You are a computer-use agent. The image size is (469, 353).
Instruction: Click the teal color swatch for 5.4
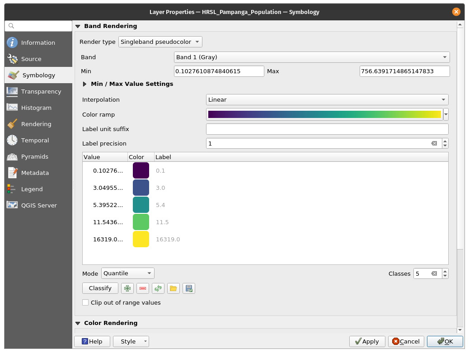[141, 205]
